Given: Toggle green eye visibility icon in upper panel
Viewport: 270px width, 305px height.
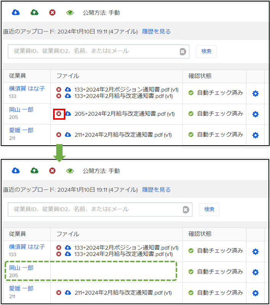Looking at the screenshot, I should click(70, 13).
